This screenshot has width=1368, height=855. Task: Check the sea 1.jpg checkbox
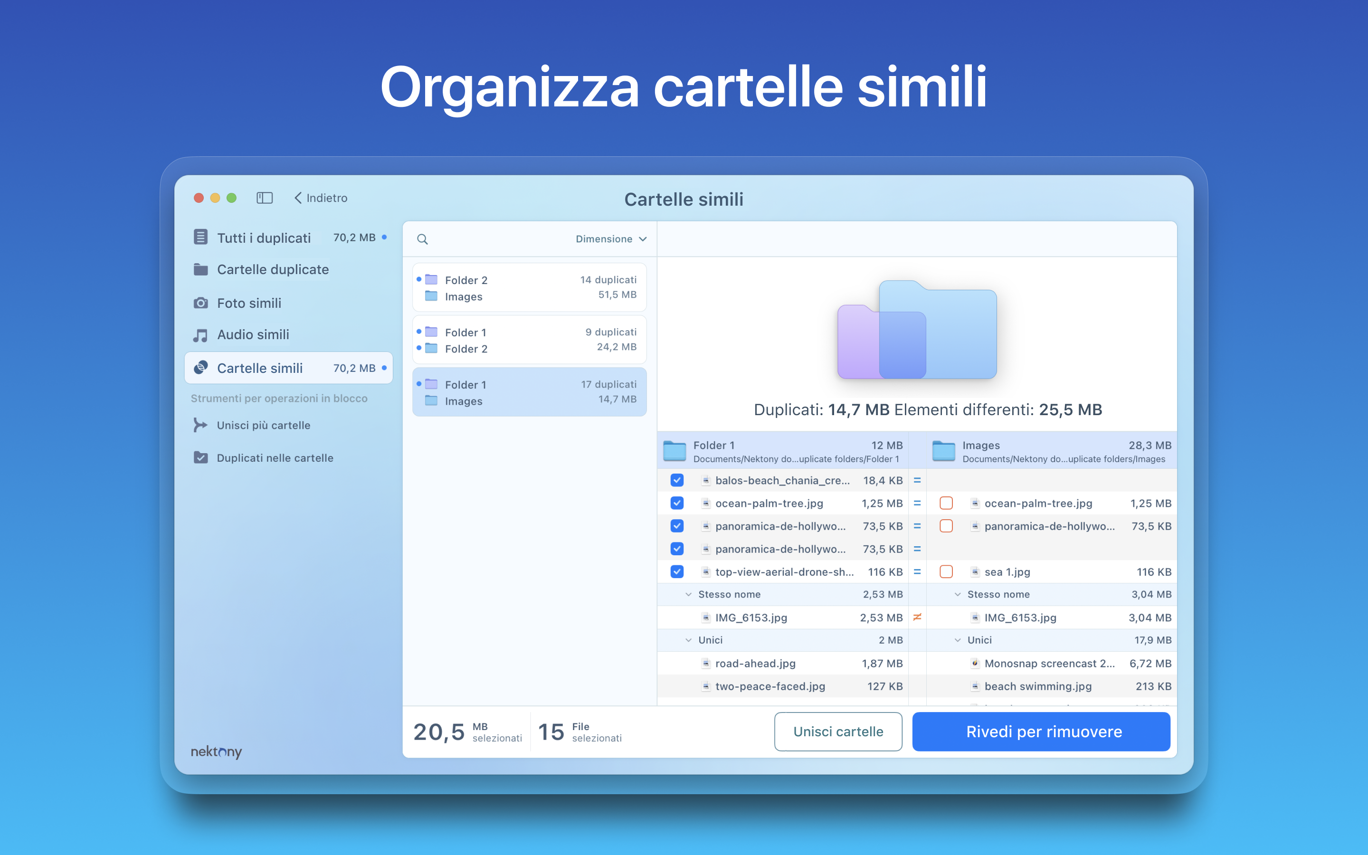click(x=946, y=572)
